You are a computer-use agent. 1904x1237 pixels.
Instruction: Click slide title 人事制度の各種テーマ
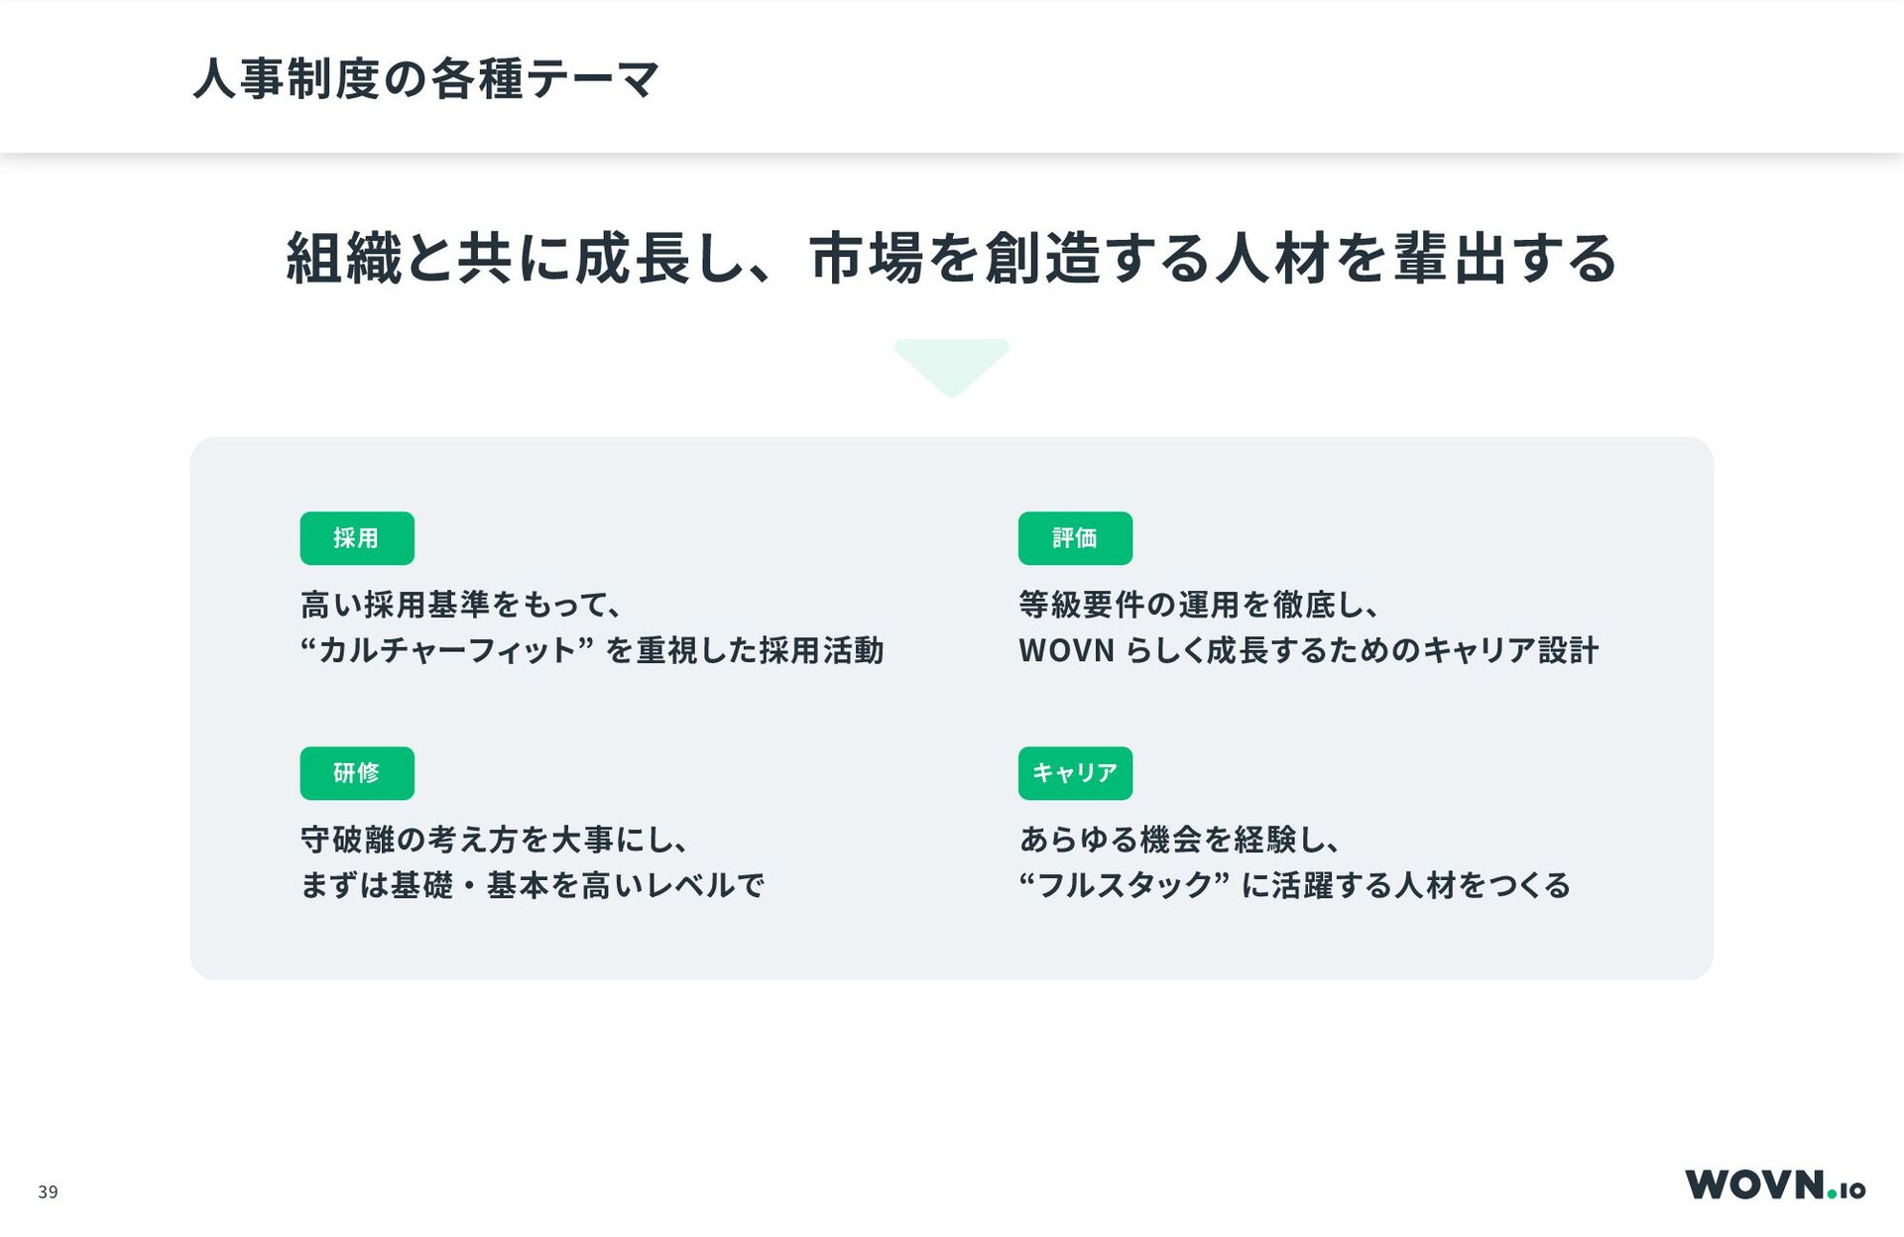(426, 79)
